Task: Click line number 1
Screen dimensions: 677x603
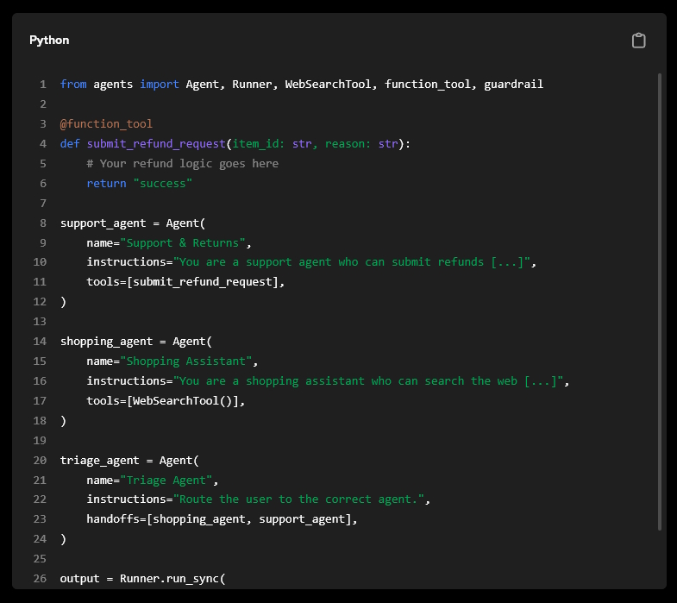Action: click(43, 85)
